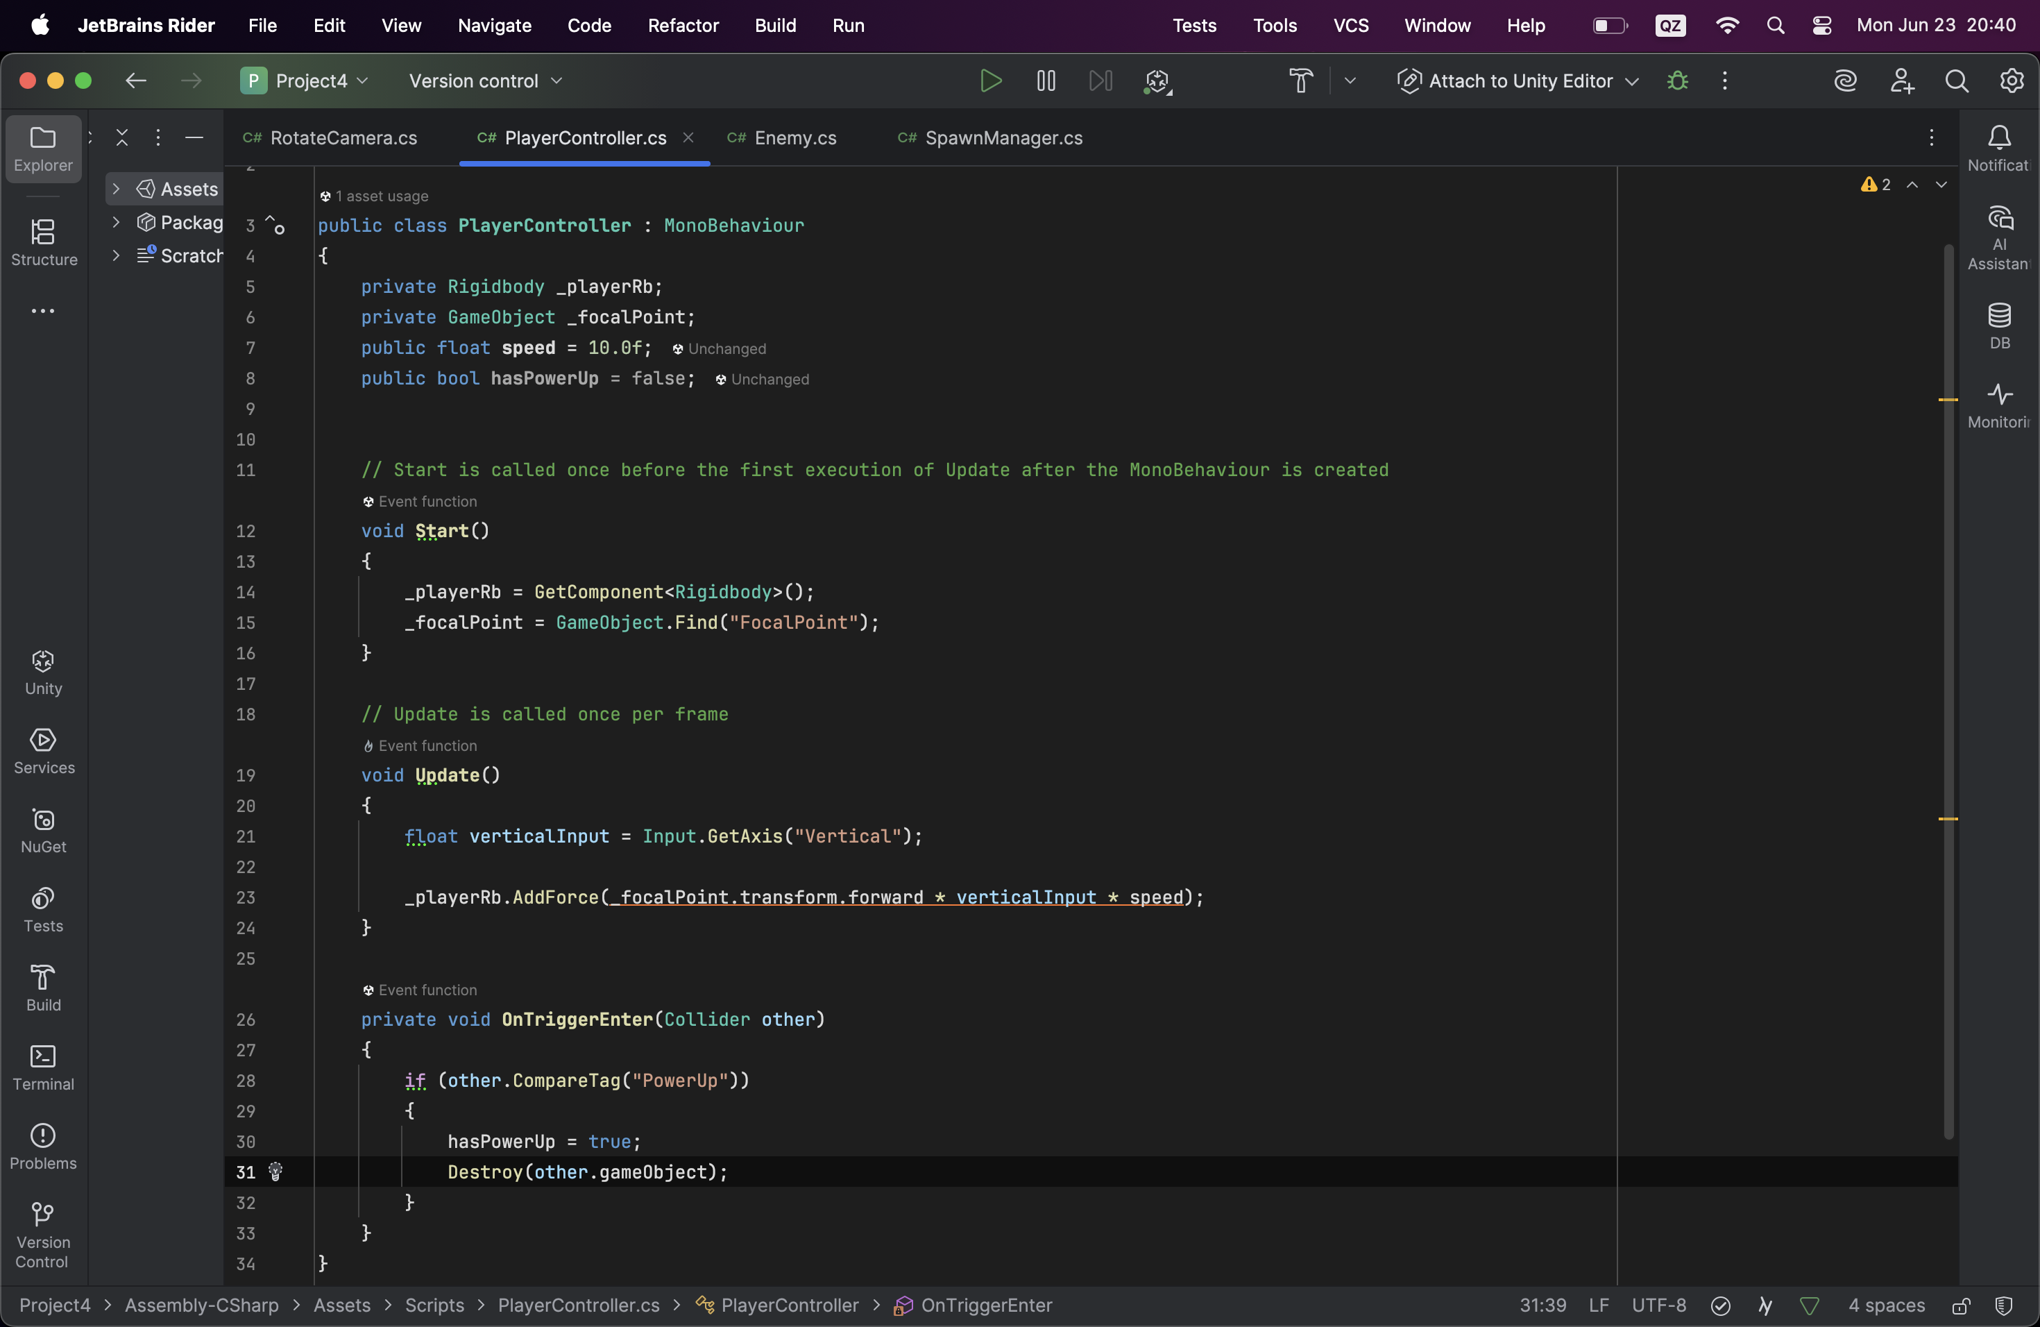Viewport: 2040px width, 1327px height.
Task: Click Event function hint above Start
Action: (419, 502)
